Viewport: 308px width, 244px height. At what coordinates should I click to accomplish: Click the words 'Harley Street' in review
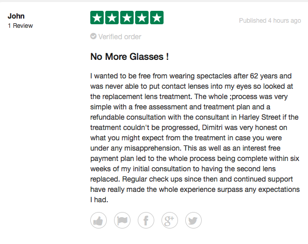tap(260, 117)
